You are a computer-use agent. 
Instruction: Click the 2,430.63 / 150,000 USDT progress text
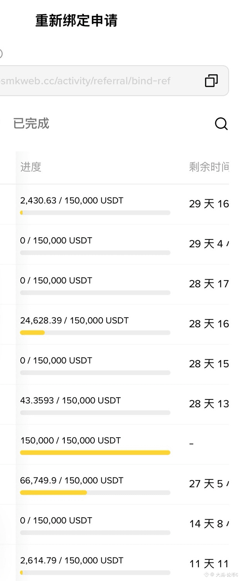[x=72, y=200]
